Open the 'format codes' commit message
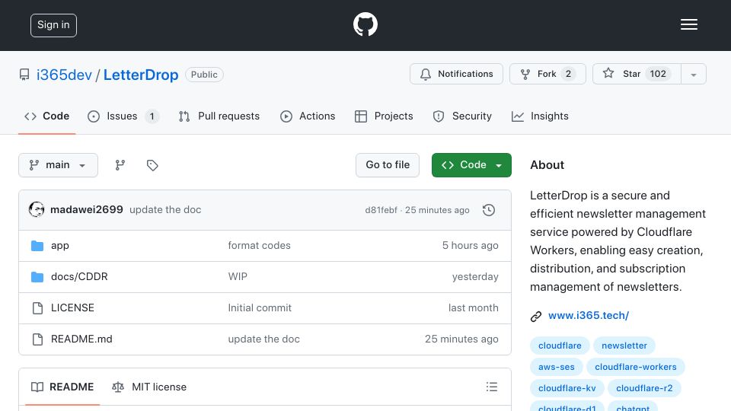The image size is (731, 411). pos(259,246)
